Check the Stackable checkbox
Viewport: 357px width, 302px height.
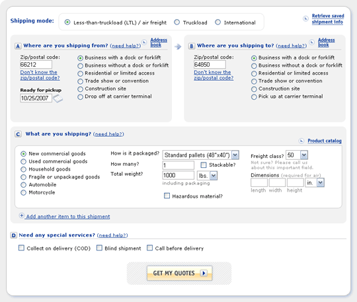pos(204,165)
